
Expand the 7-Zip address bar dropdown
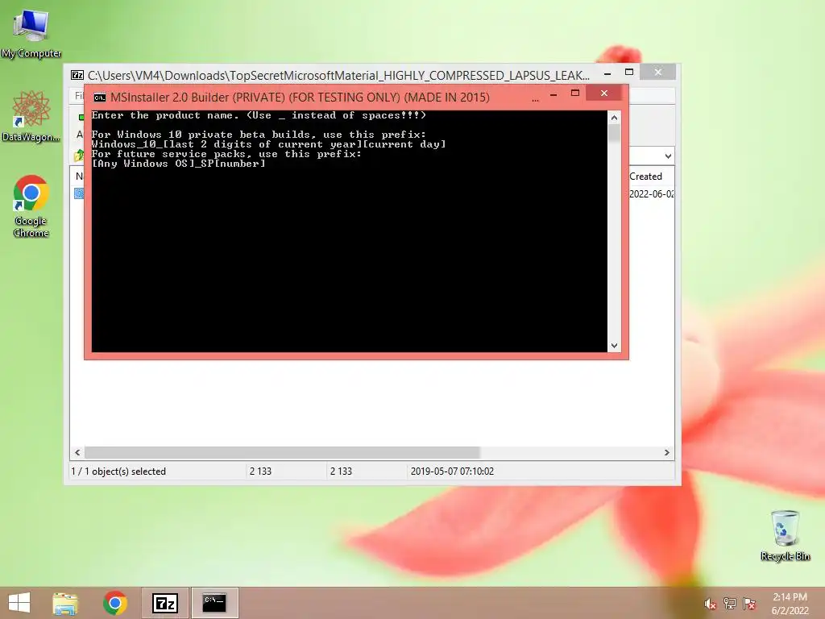click(x=668, y=156)
